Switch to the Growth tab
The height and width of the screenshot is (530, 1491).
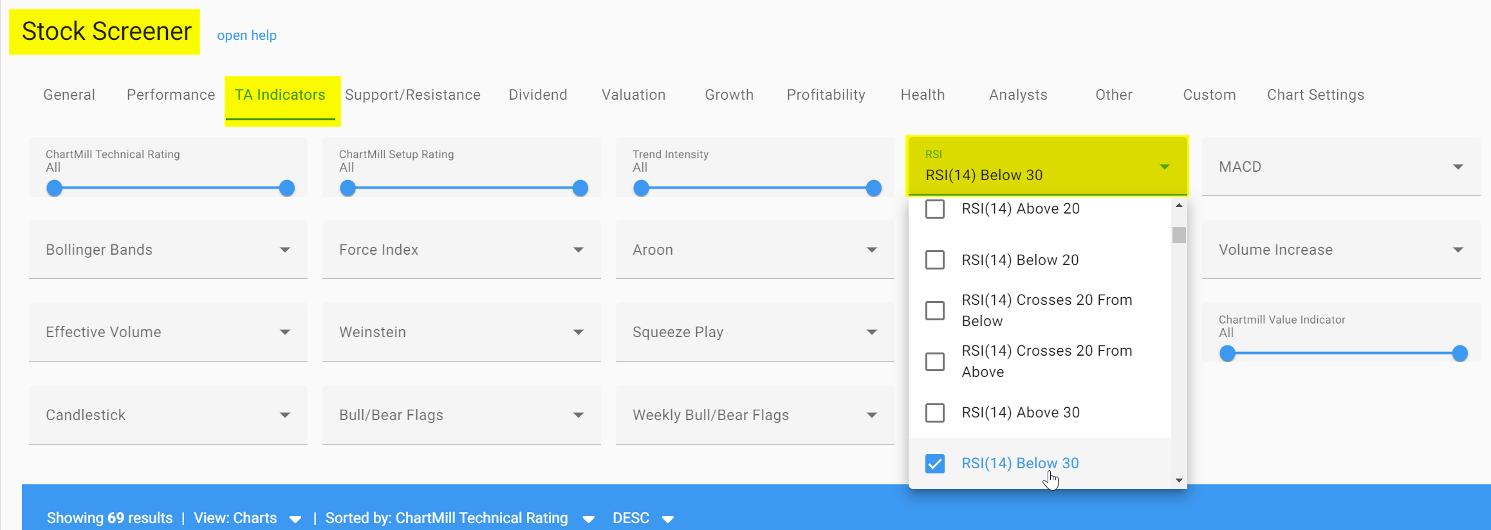pyautogui.click(x=728, y=95)
